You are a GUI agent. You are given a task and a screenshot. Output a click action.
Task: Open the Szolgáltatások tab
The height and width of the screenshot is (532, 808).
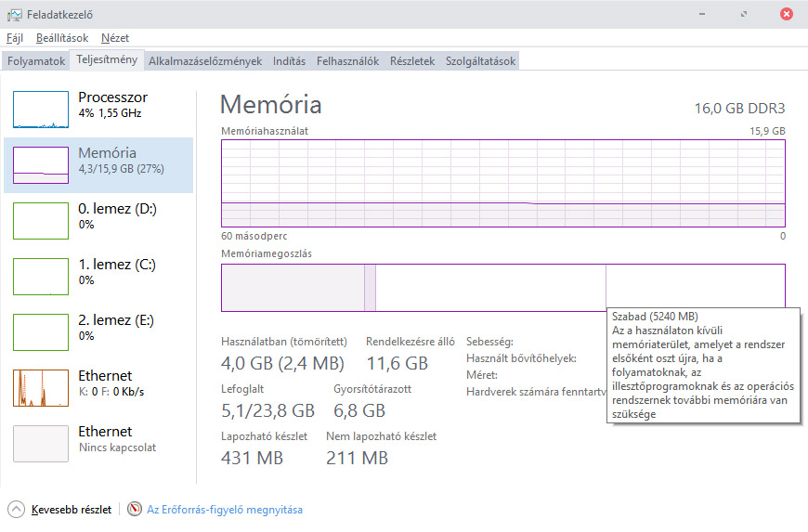[x=479, y=61]
